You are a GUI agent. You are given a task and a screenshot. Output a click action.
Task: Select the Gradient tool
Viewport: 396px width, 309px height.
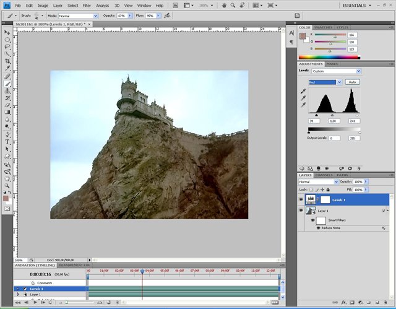point(7,112)
